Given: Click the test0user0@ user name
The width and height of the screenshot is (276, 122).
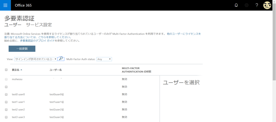Looking at the screenshot, I should [57, 94].
